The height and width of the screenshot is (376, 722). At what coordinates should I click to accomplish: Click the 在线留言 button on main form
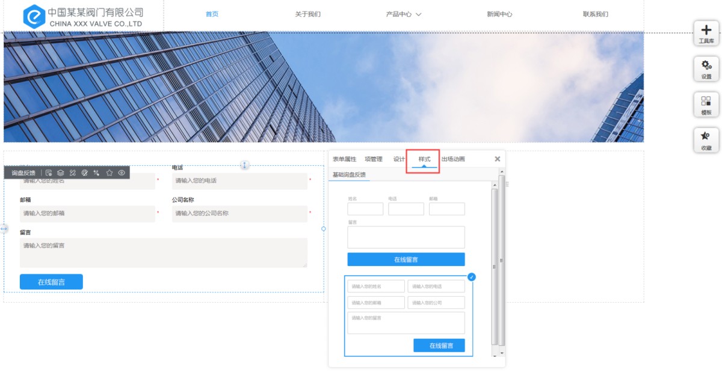click(x=51, y=282)
